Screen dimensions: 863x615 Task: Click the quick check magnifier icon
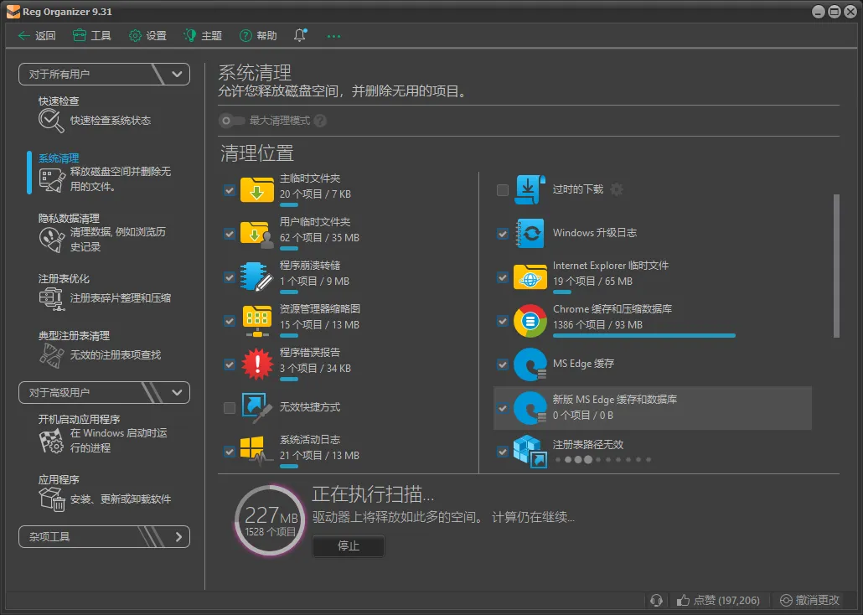51,121
